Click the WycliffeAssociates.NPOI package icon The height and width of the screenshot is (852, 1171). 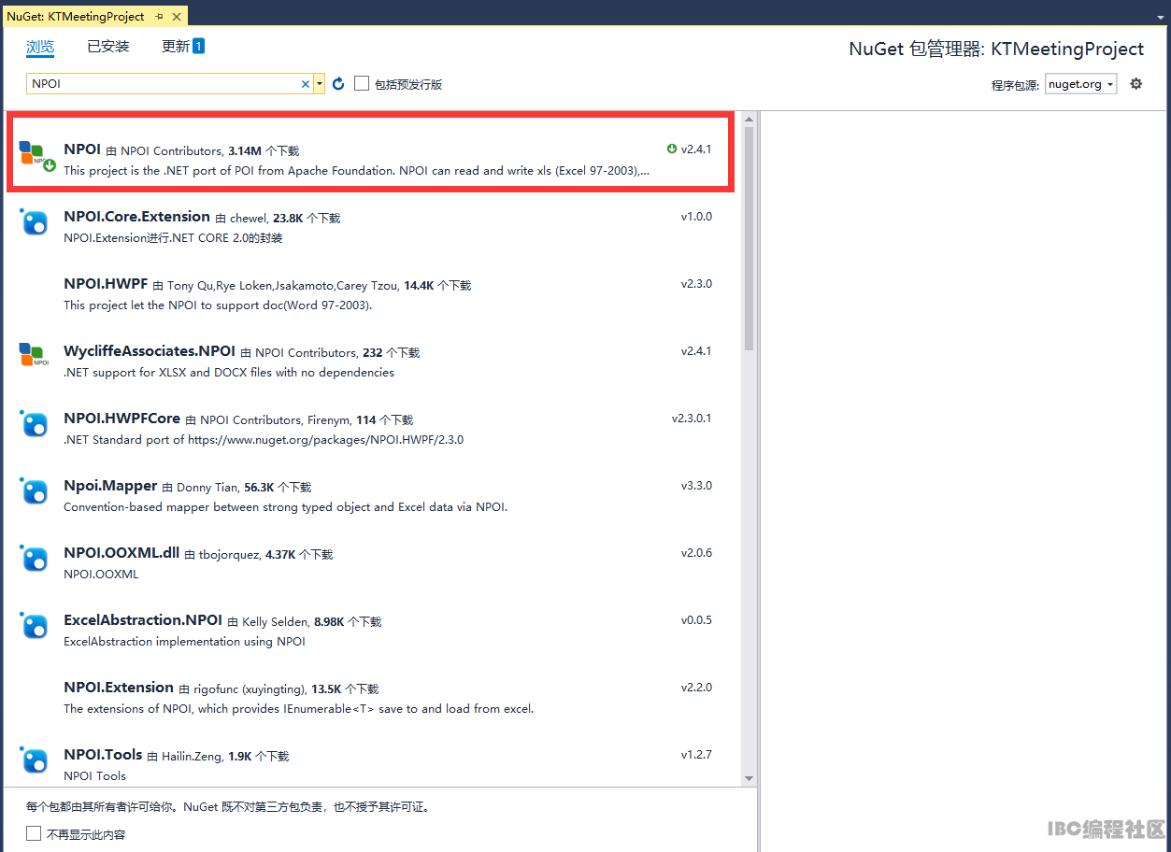coord(34,355)
